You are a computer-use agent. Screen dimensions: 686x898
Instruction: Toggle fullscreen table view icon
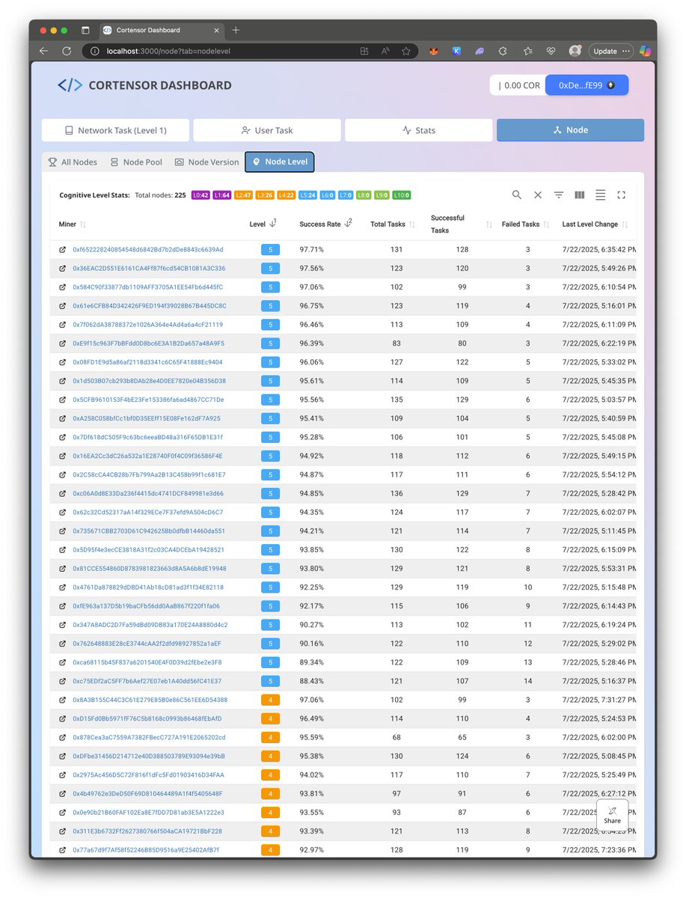point(621,195)
